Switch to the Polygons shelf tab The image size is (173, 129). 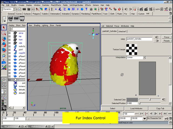[x=36, y=14]
